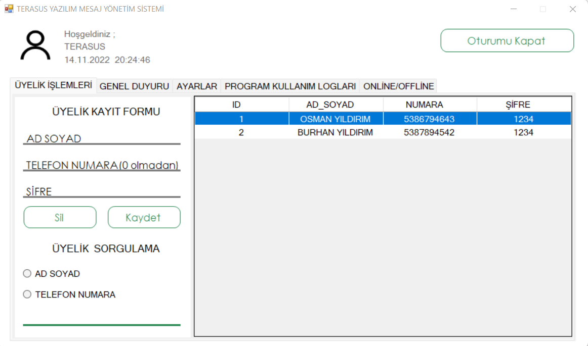Click password cell in BURHAN YILDIRIM row

pyautogui.click(x=524, y=132)
